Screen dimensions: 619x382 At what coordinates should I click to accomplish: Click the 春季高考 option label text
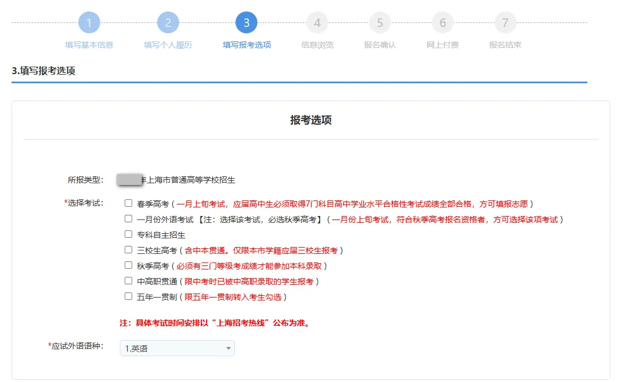pos(153,204)
